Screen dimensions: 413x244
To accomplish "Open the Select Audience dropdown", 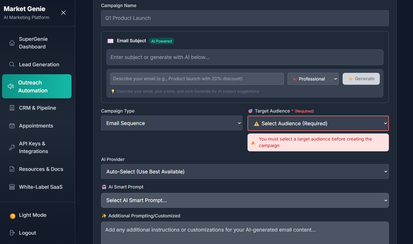I will [x=318, y=124].
